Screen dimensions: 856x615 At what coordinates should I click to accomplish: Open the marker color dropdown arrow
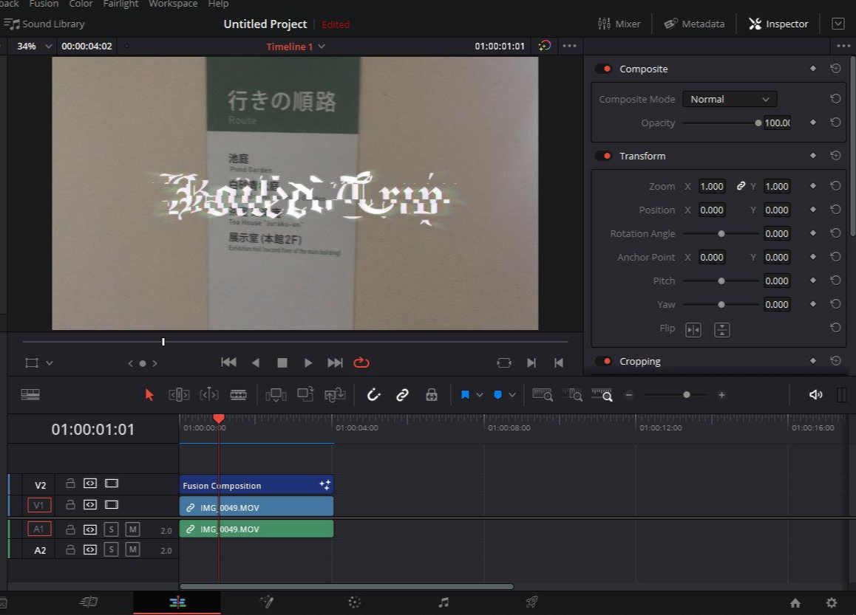512,395
